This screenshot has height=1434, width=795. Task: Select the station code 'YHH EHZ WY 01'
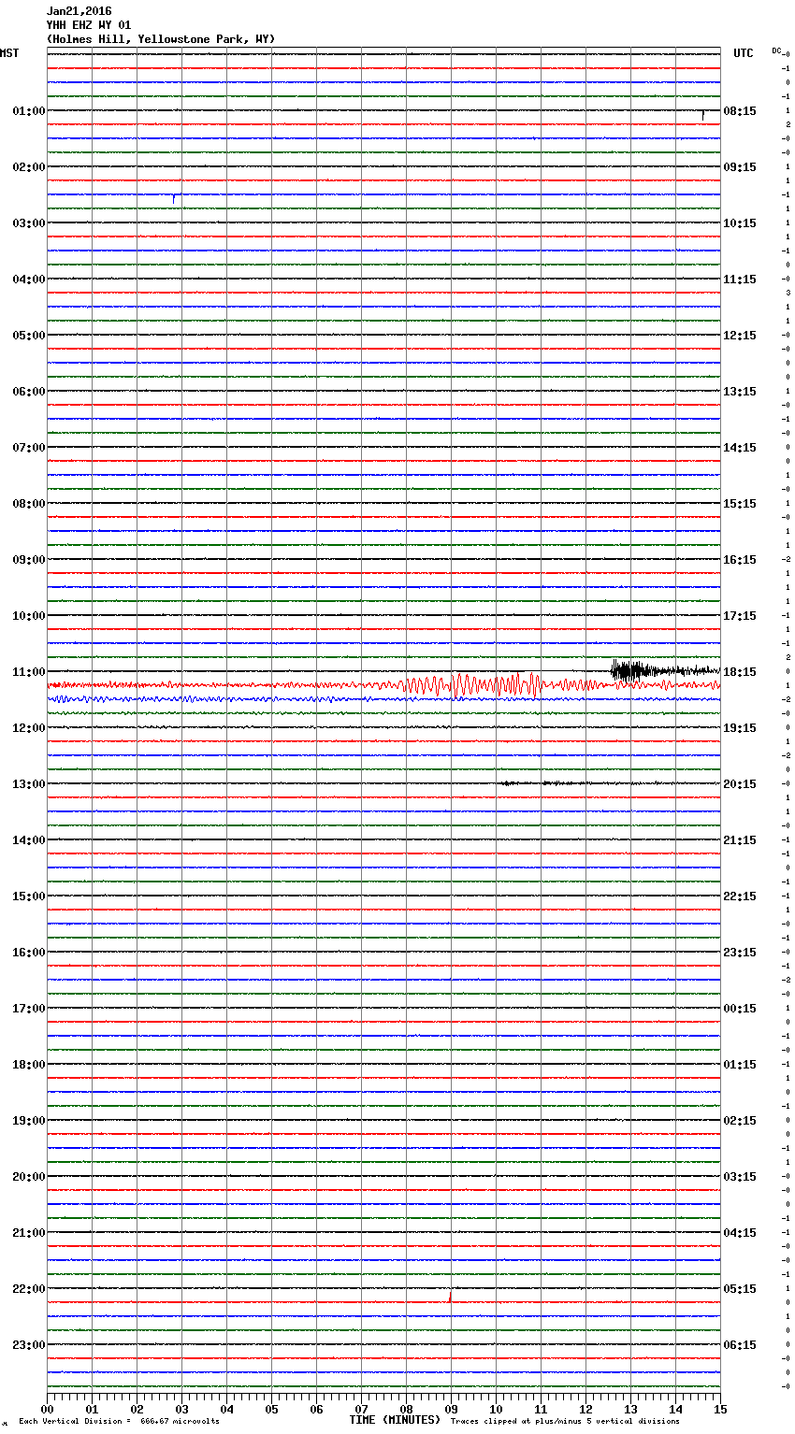(x=89, y=25)
